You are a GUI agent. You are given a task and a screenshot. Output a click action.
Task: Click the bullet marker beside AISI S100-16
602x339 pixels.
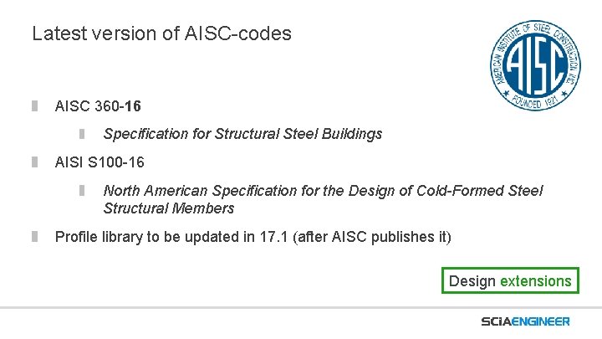point(34,162)
